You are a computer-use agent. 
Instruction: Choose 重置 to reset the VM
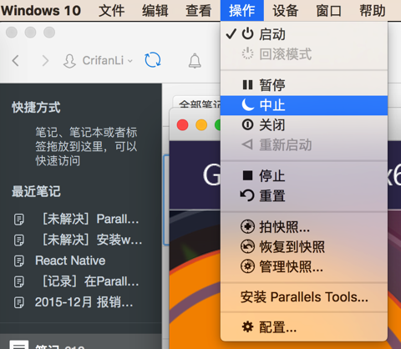pos(304,195)
